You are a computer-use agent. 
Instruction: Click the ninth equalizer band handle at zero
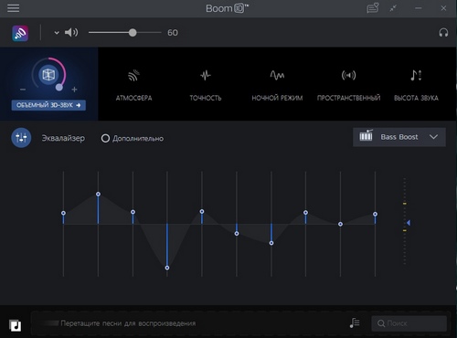click(340, 224)
